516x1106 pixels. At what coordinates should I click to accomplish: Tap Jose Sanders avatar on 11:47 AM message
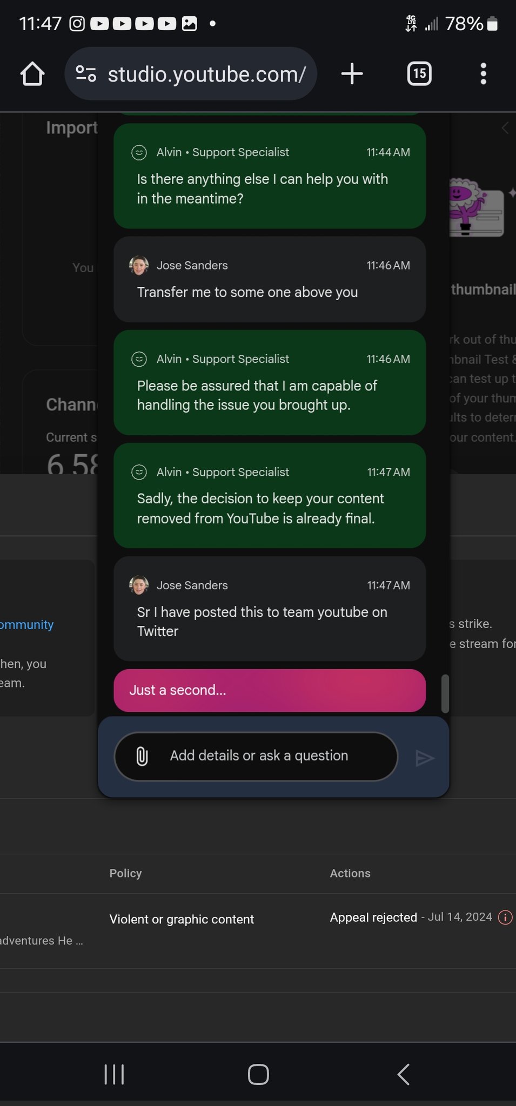point(139,585)
